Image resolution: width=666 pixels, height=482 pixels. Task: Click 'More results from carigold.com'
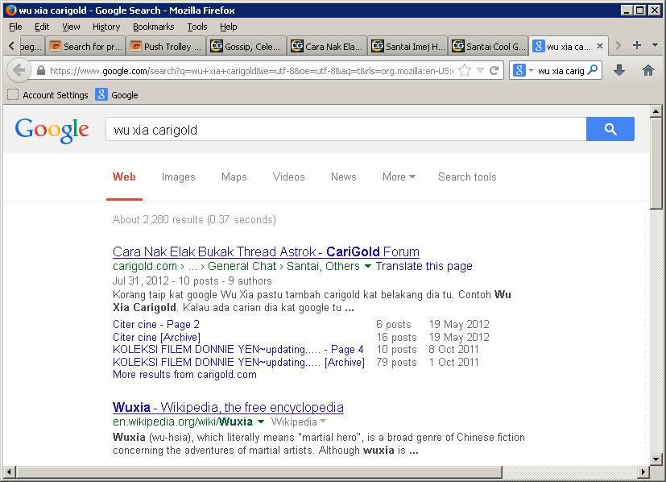pos(184,375)
